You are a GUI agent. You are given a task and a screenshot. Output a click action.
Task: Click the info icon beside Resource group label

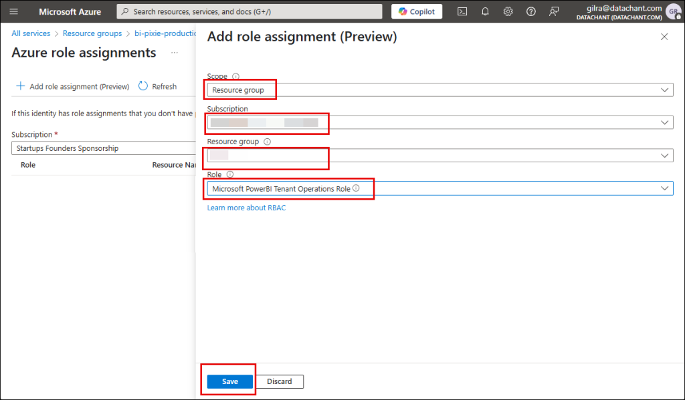267,142
